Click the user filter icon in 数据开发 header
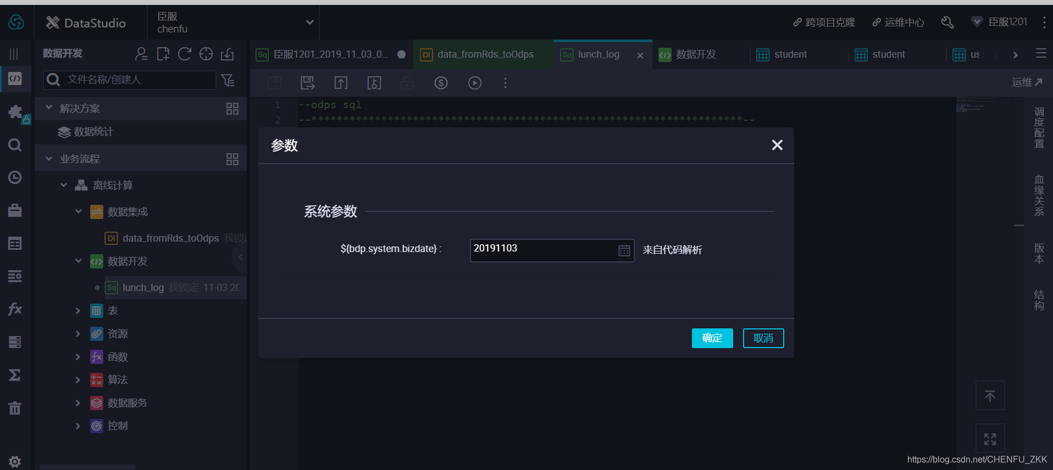This screenshot has height=470, width=1053. point(141,53)
